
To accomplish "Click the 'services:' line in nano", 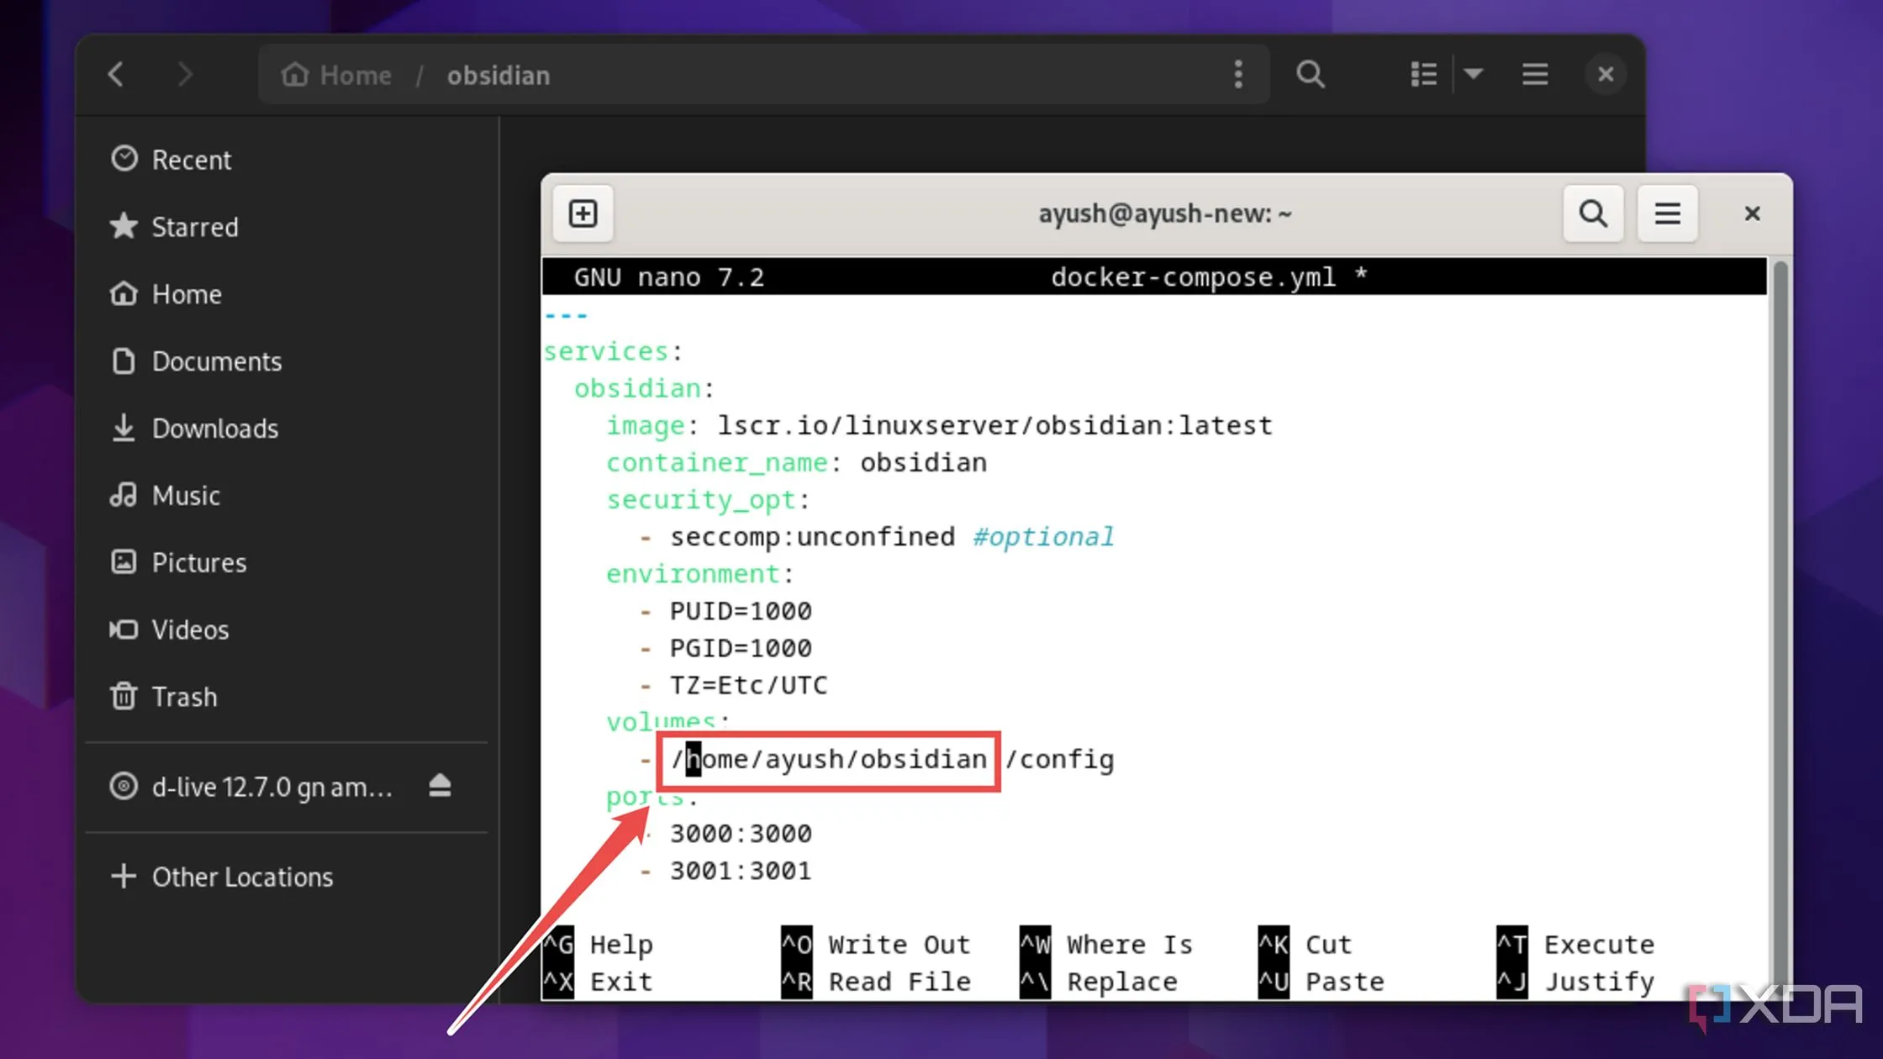I will point(613,351).
